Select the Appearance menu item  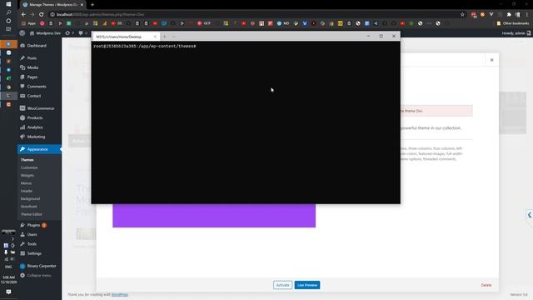(39, 149)
